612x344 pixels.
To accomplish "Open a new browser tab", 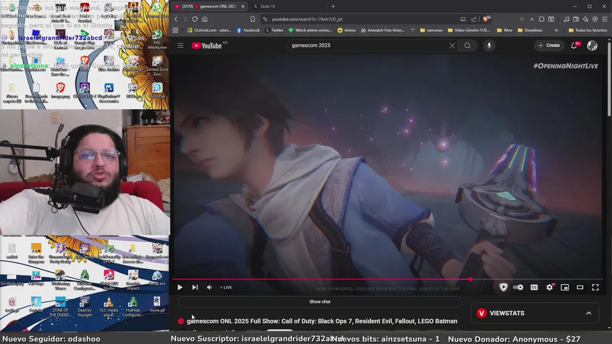I will (333, 6).
